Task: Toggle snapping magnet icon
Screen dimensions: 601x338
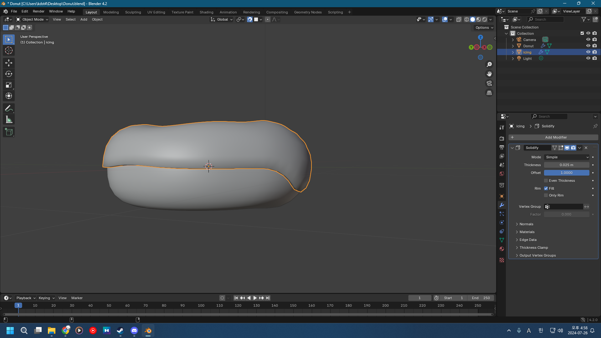Action: tap(250, 19)
